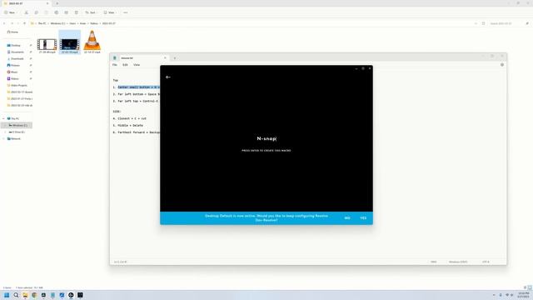Screen dimensions: 533x300
Task: Select Videos in the Explorer sidebar
Action: coord(15,78)
